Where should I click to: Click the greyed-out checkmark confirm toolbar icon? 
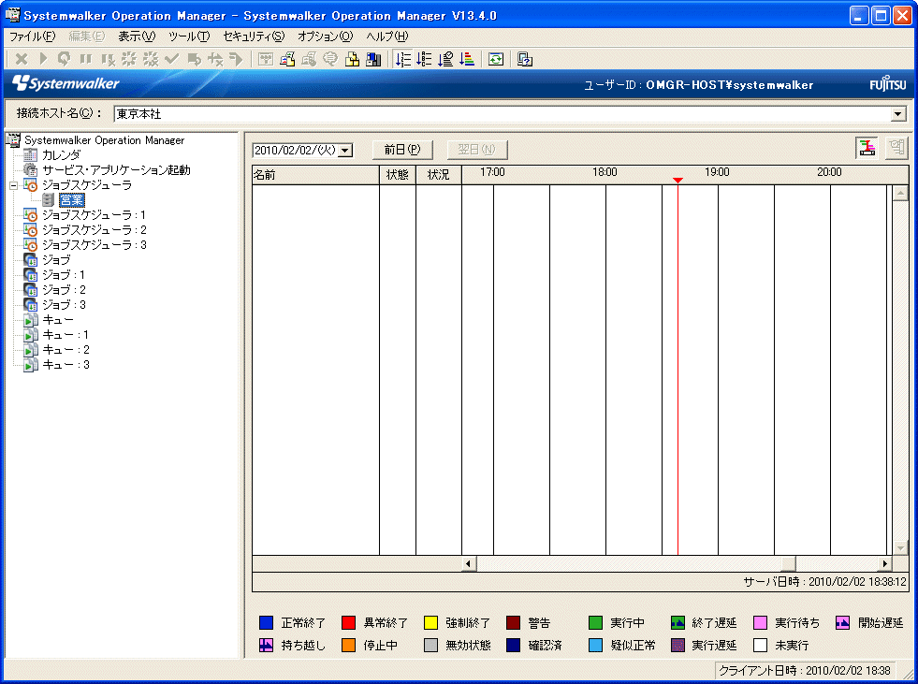pyautogui.click(x=171, y=59)
